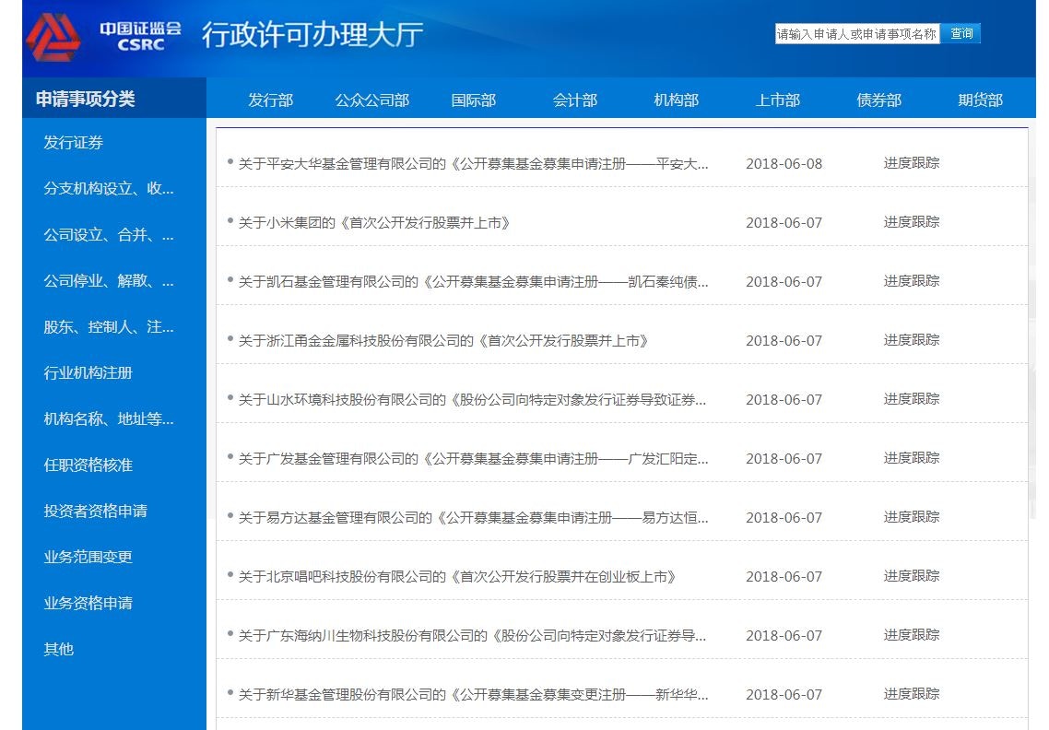This screenshot has height=730, width=1049.
Task: Select the 期货部 tab
Action: pyautogui.click(x=981, y=100)
